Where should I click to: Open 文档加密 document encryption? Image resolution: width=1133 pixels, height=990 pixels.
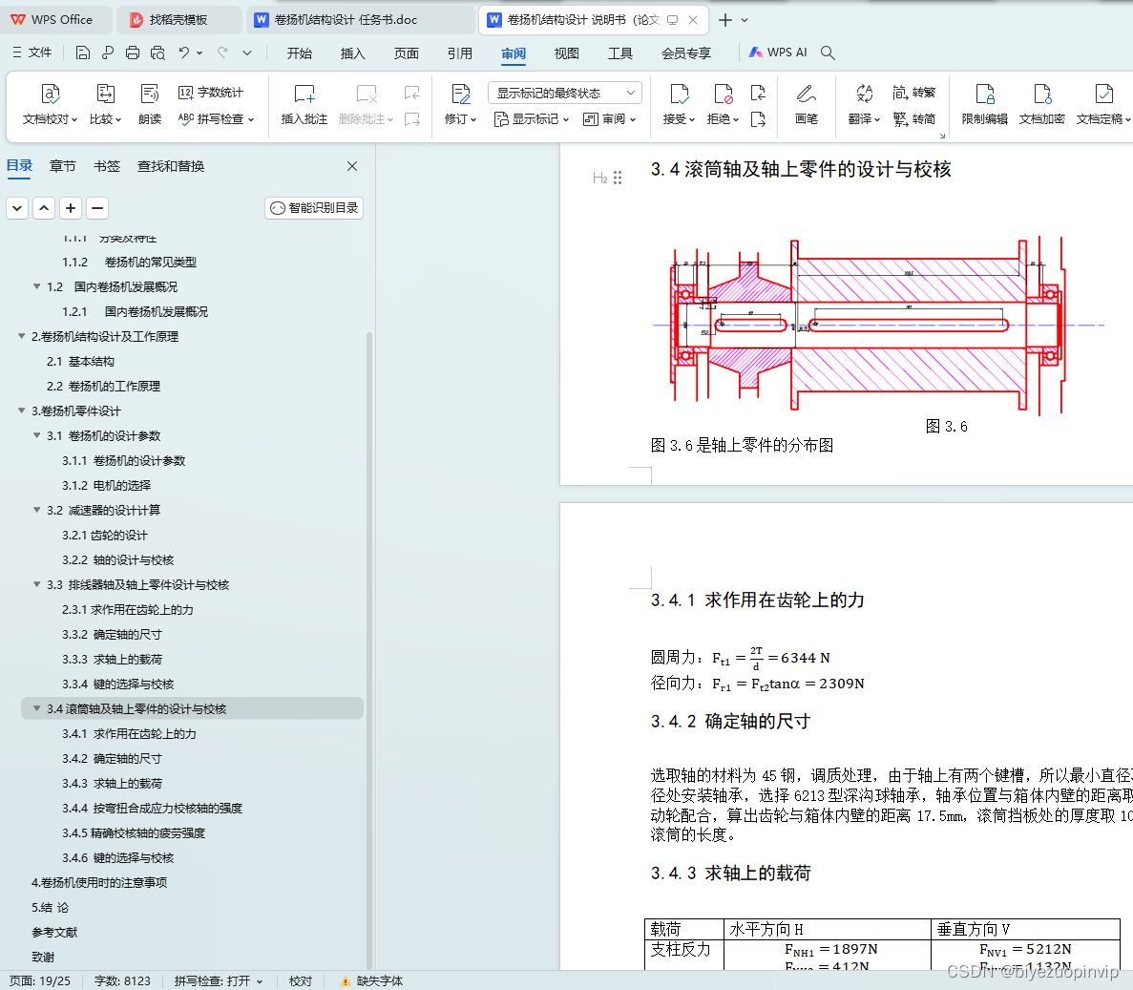(1042, 104)
